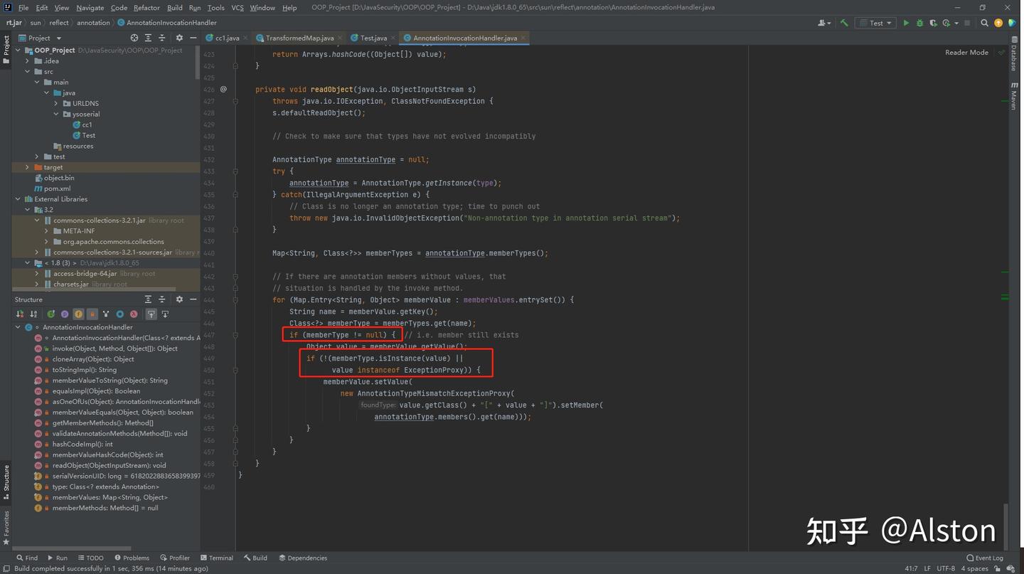Open the user account icon menu
This screenshot has height=574, width=1024.
pyautogui.click(x=824, y=23)
